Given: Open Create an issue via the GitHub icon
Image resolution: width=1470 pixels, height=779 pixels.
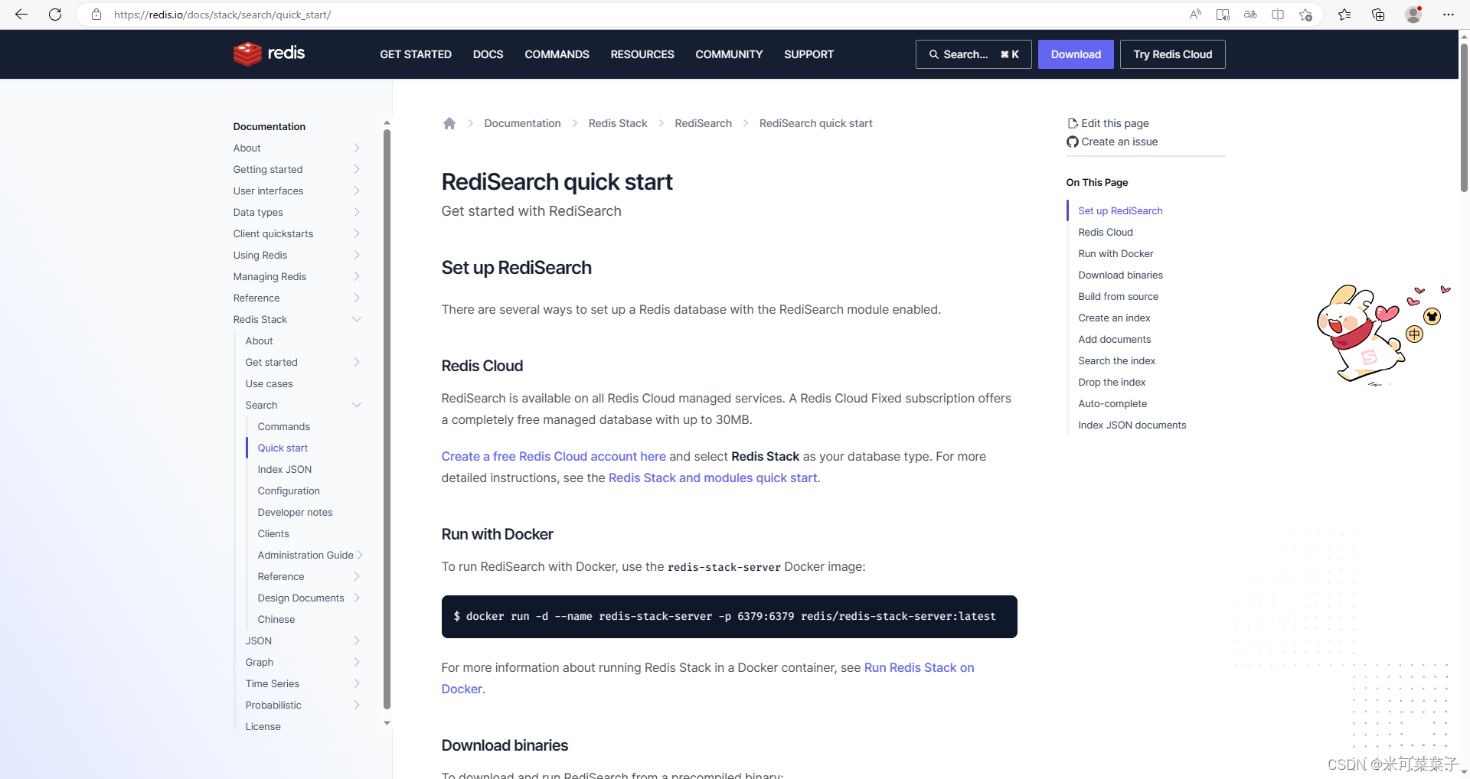Looking at the screenshot, I should point(1073,142).
